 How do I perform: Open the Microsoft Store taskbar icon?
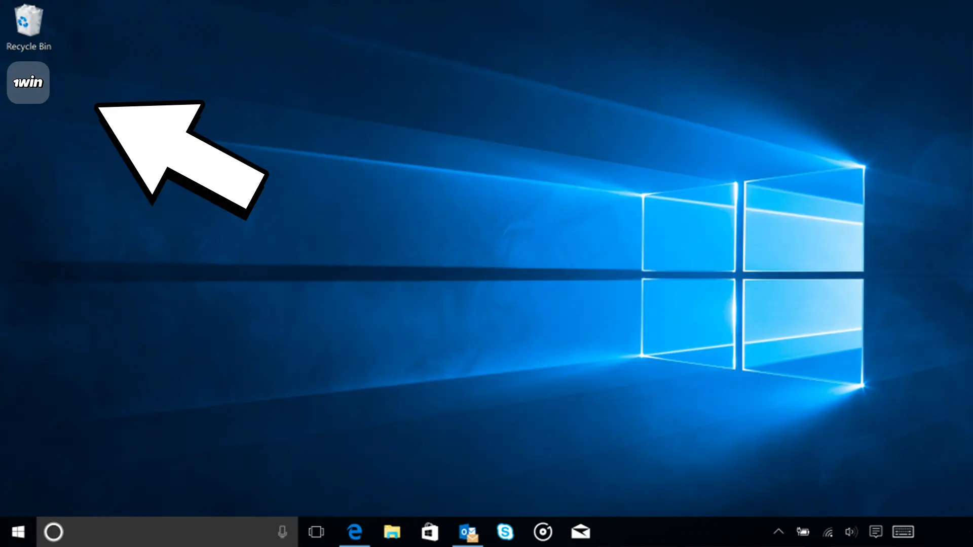[430, 532]
